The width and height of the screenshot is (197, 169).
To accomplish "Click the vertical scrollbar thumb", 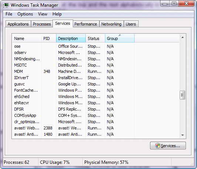I will [183, 95].
